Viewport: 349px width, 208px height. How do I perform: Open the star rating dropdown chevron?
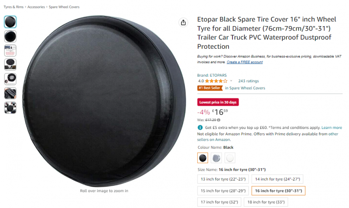[x=231, y=81]
